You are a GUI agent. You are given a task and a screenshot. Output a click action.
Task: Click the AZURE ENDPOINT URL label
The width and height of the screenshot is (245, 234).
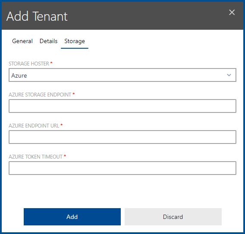34,126
